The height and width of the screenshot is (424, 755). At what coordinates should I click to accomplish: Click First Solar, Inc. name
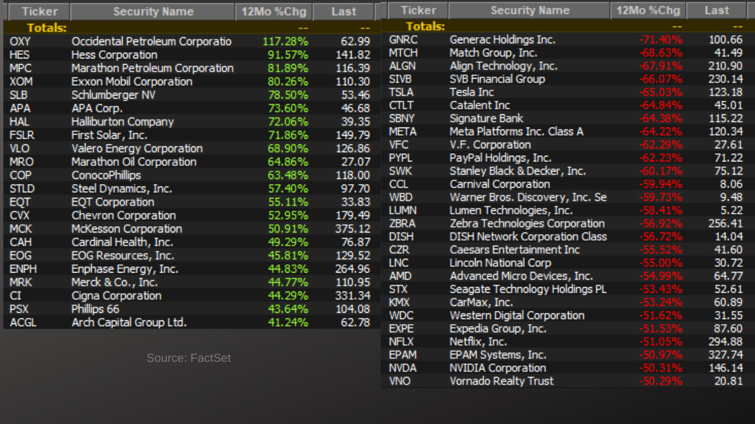click(109, 135)
